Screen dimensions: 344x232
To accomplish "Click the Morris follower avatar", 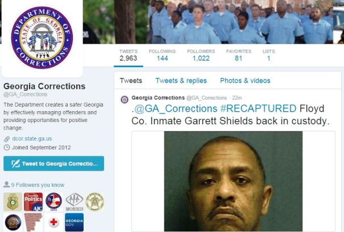I will 74,202.
